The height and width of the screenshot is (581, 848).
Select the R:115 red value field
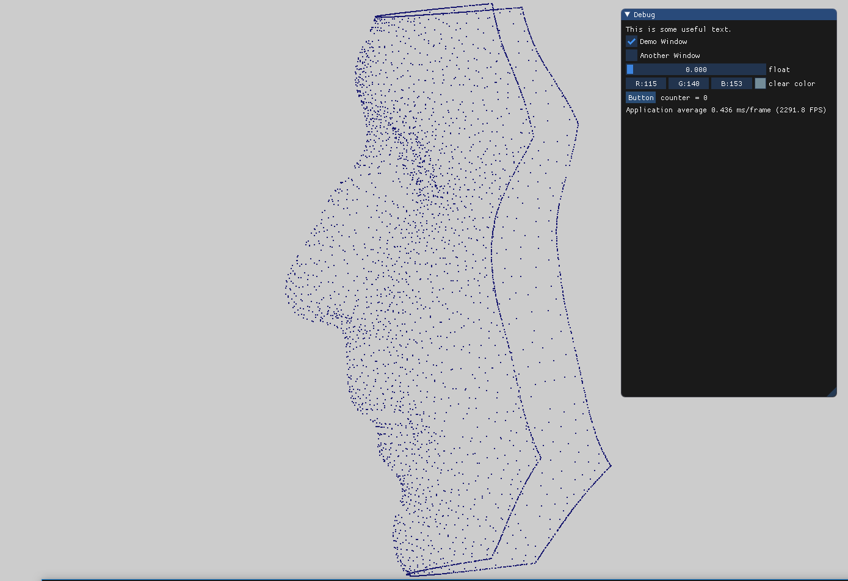[x=646, y=84]
